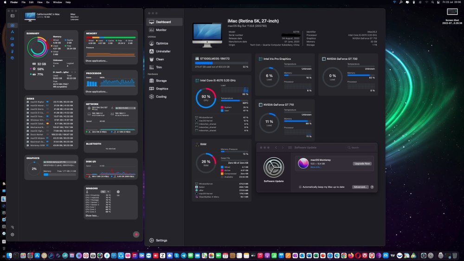Click the Graphics memory bar in left window

pos(60,174)
